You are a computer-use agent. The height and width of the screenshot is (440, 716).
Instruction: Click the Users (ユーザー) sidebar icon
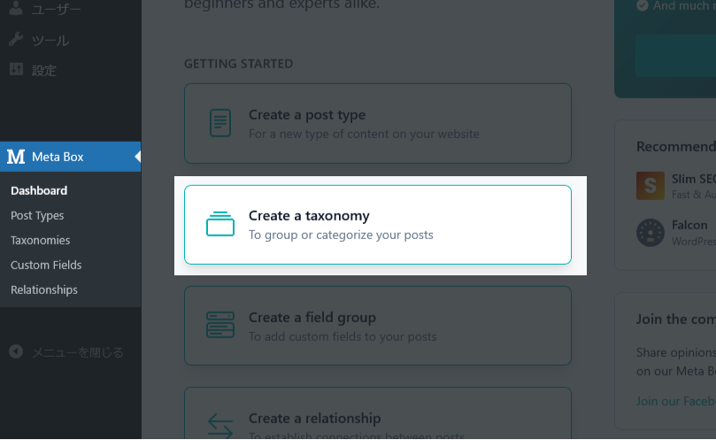pyautogui.click(x=15, y=11)
